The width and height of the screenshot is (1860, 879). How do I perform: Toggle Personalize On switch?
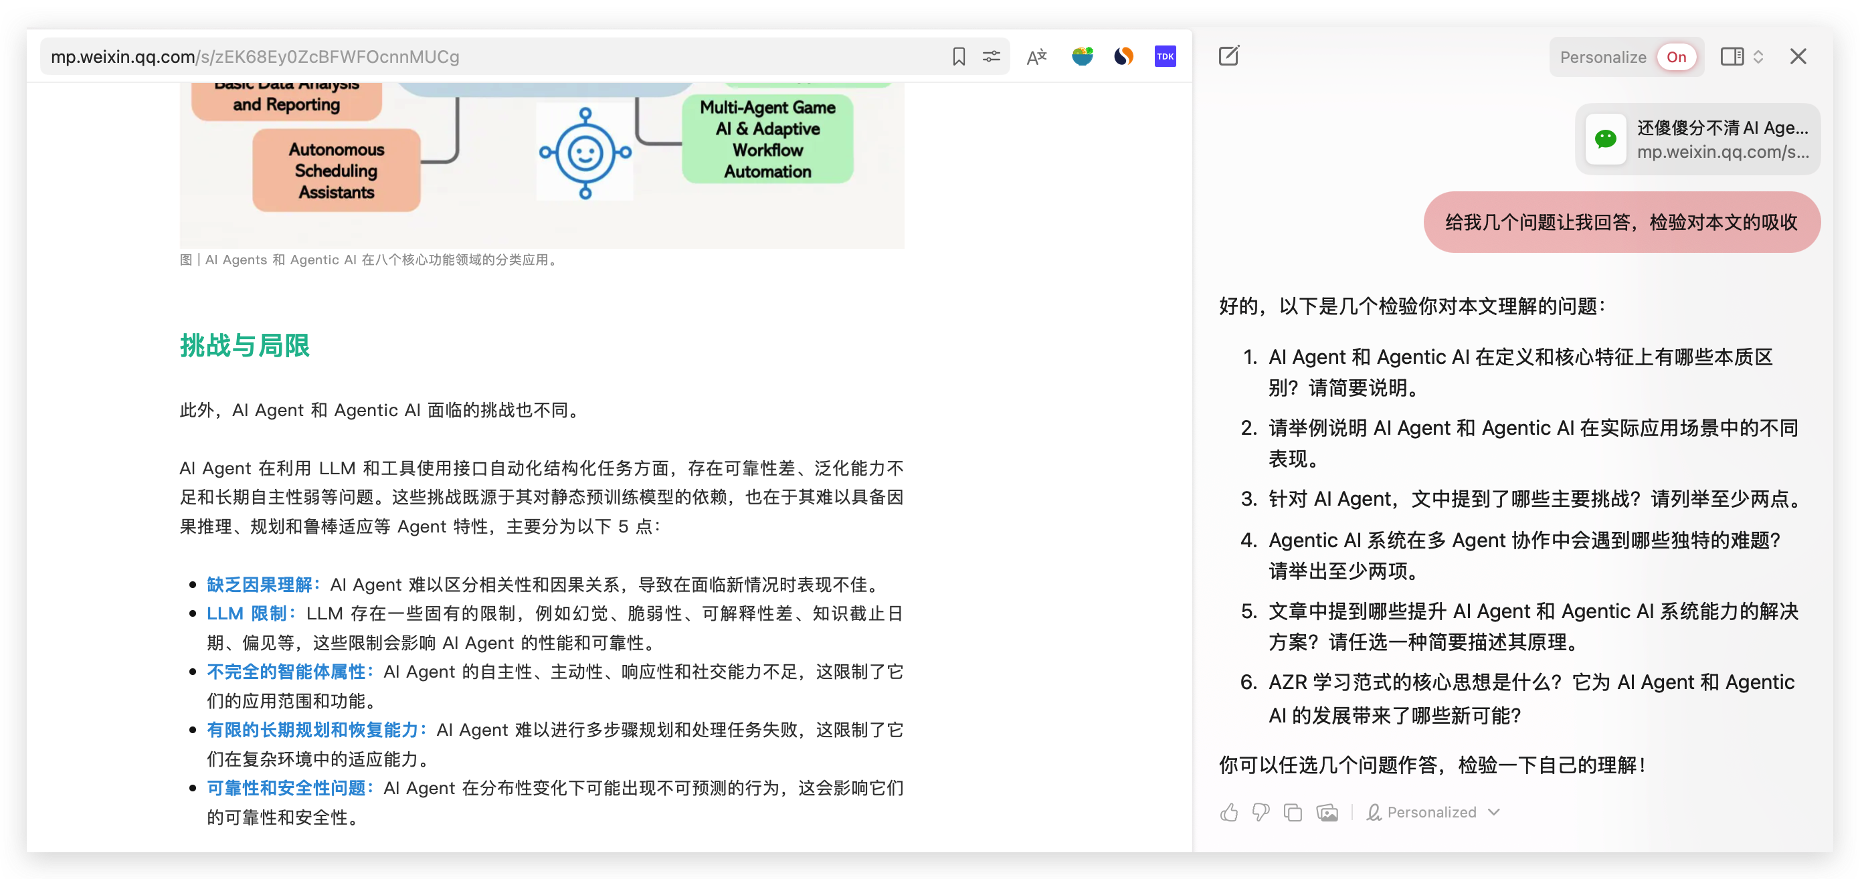1676,57
